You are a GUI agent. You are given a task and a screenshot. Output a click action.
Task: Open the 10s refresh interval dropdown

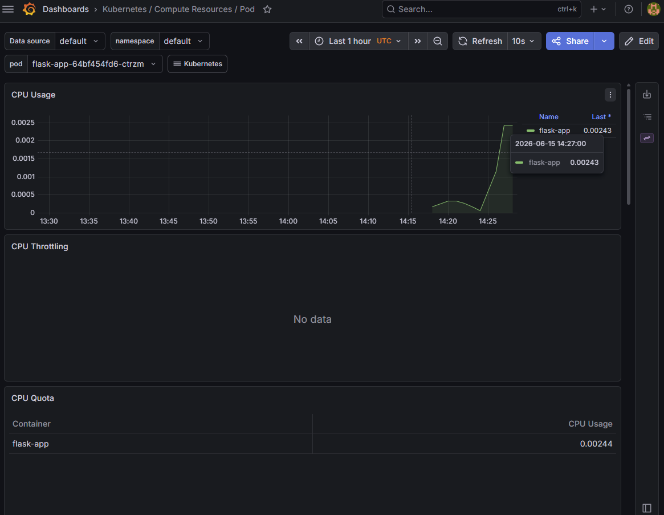point(523,41)
